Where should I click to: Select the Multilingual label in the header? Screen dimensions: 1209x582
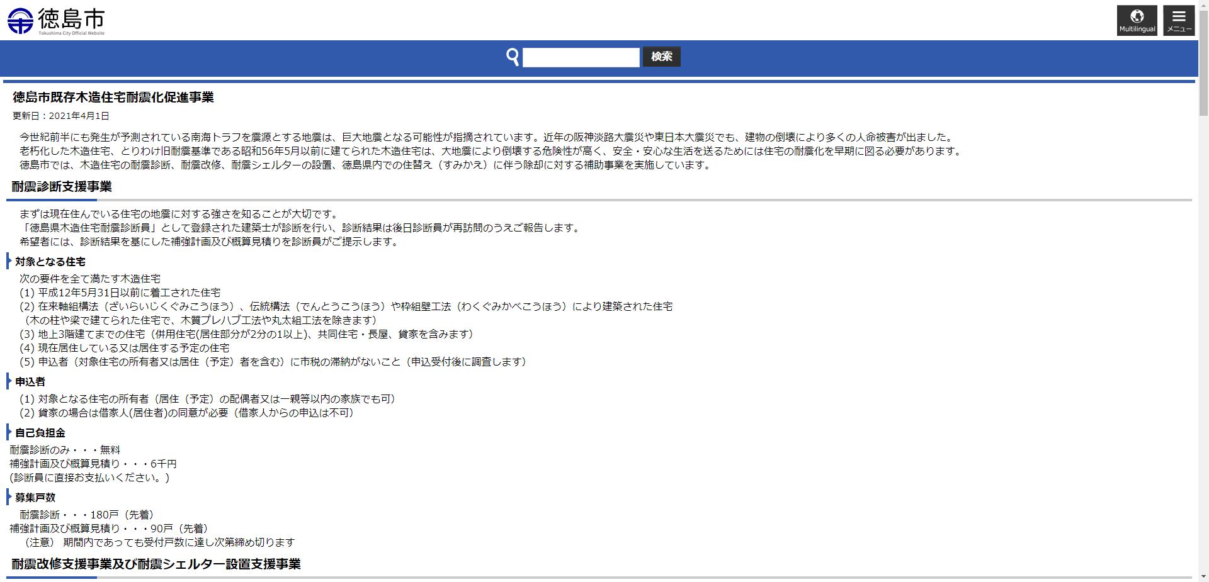1137,29
